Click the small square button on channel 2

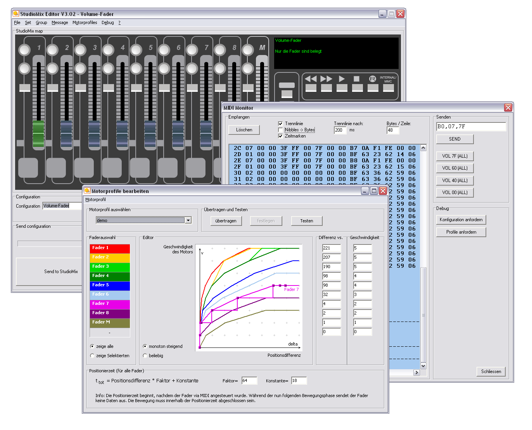[53, 88]
